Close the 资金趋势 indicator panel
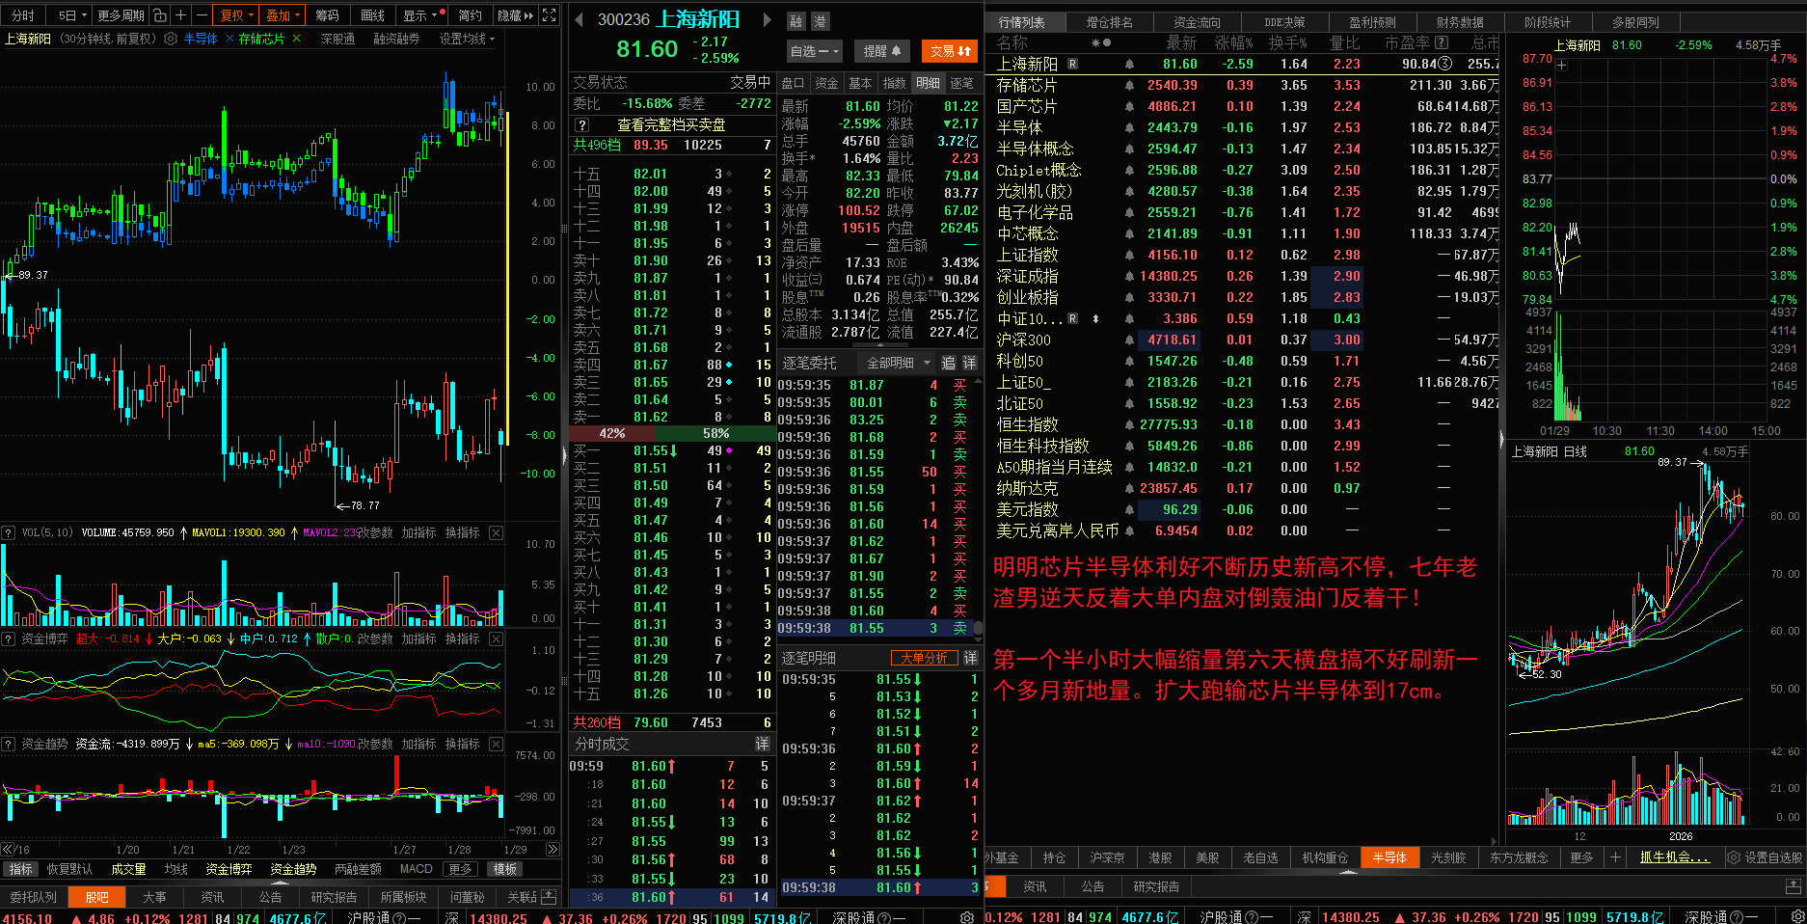1807x924 pixels. (496, 744)
